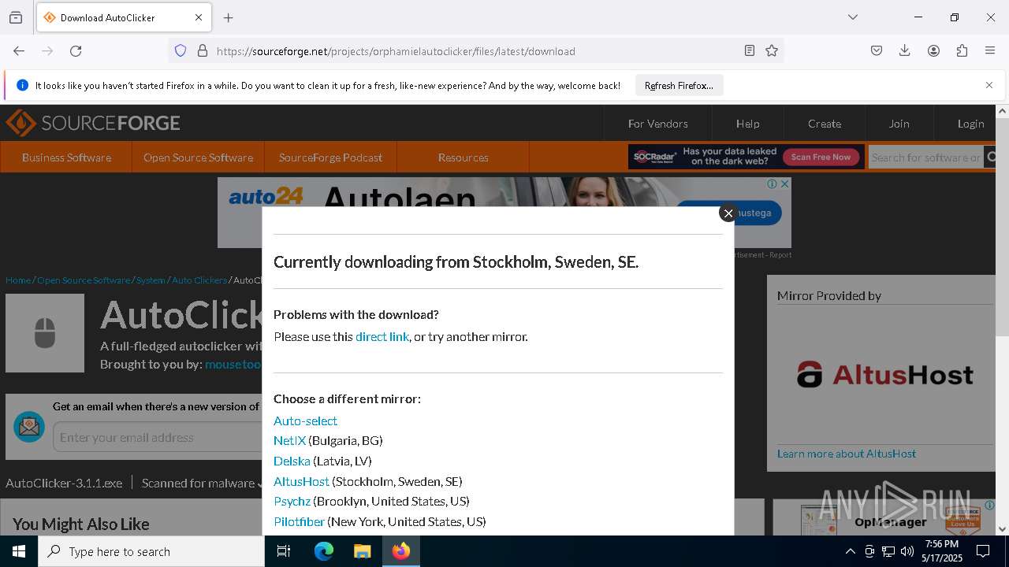Click the AdChoices icon on auto24 ad
This screenshot has height=567, width=1009.
coord(773,183)
